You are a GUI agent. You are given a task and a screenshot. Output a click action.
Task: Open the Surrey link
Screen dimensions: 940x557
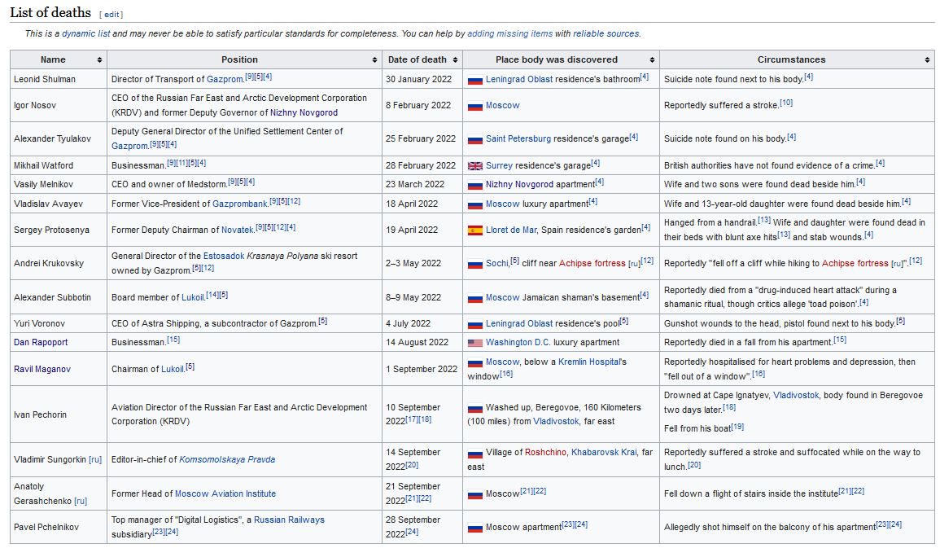coord(499,165)
